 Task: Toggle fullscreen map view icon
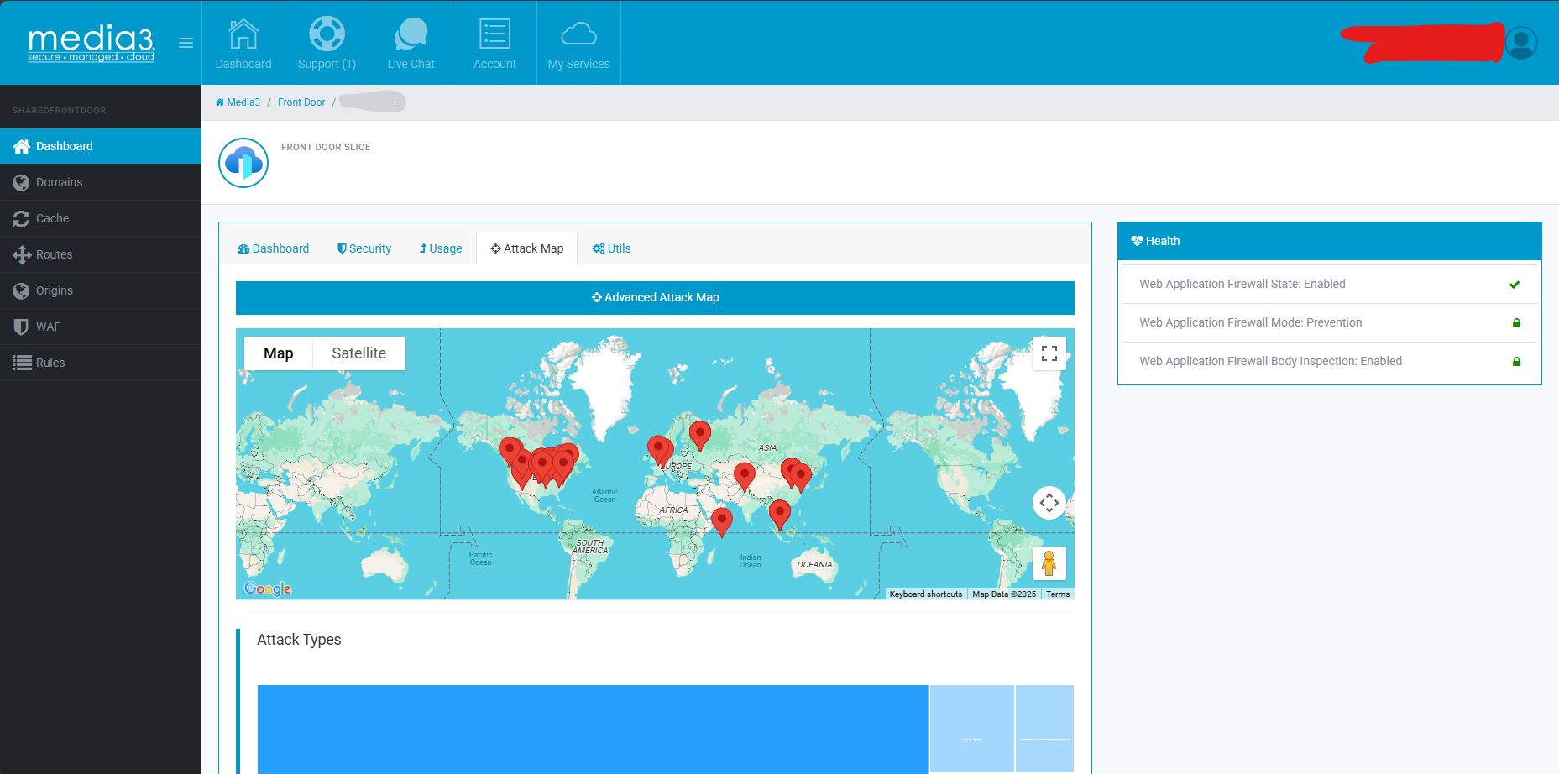(x=1049, y=353)
